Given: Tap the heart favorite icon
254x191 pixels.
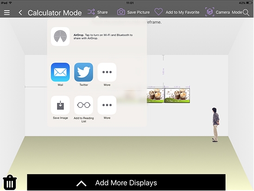Looking at the screenshot, I should [159, 12].
